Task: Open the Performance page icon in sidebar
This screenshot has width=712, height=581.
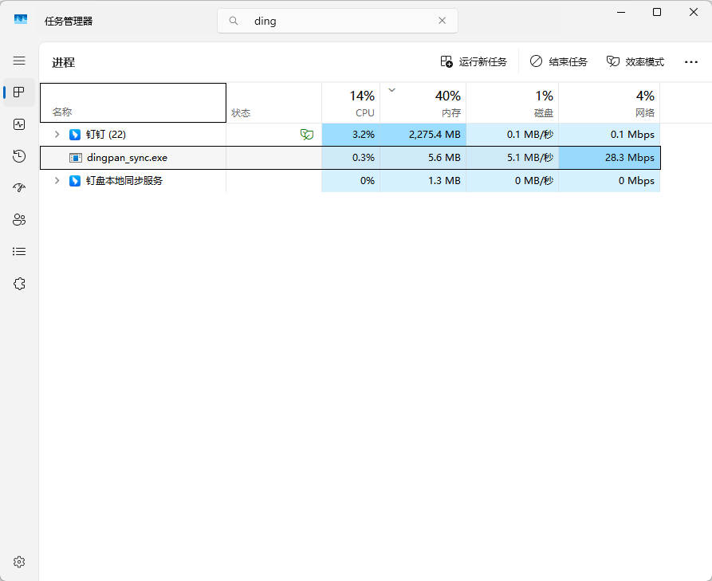Action: 19,124
